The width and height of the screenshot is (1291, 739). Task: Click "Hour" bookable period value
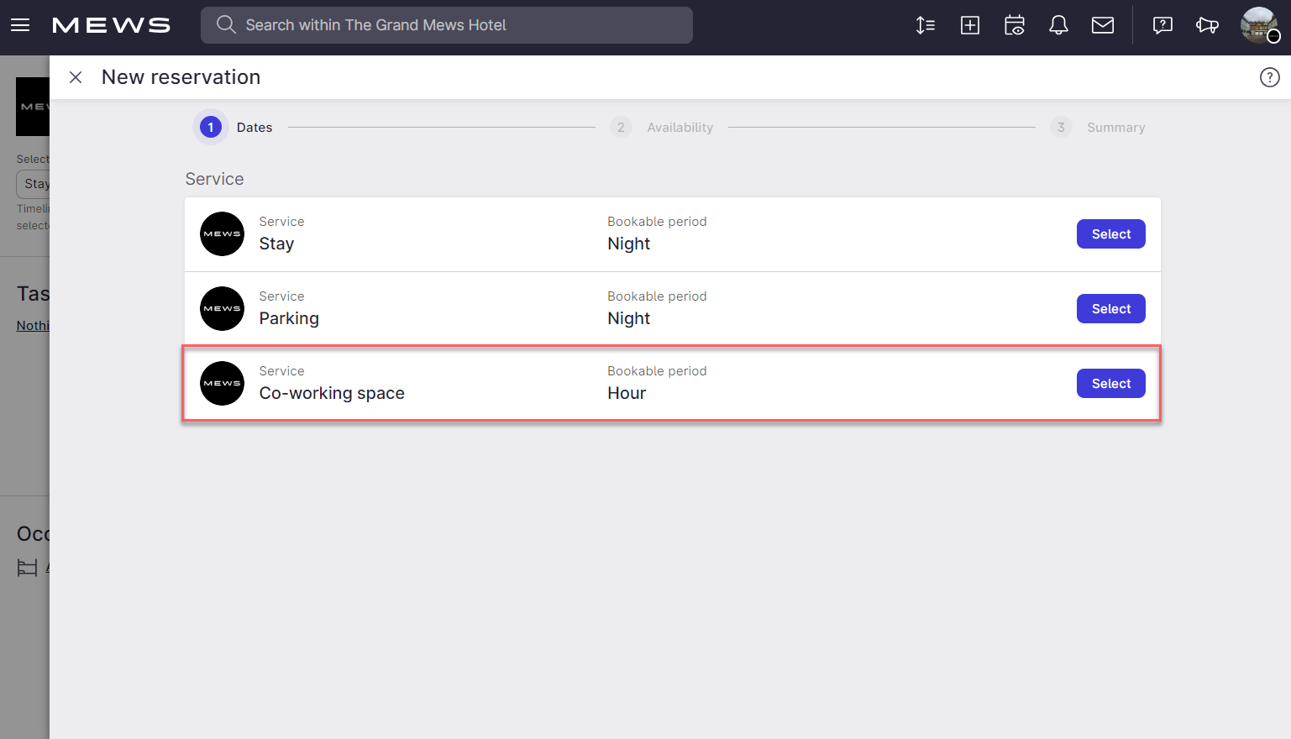click(x=627, y=393)
